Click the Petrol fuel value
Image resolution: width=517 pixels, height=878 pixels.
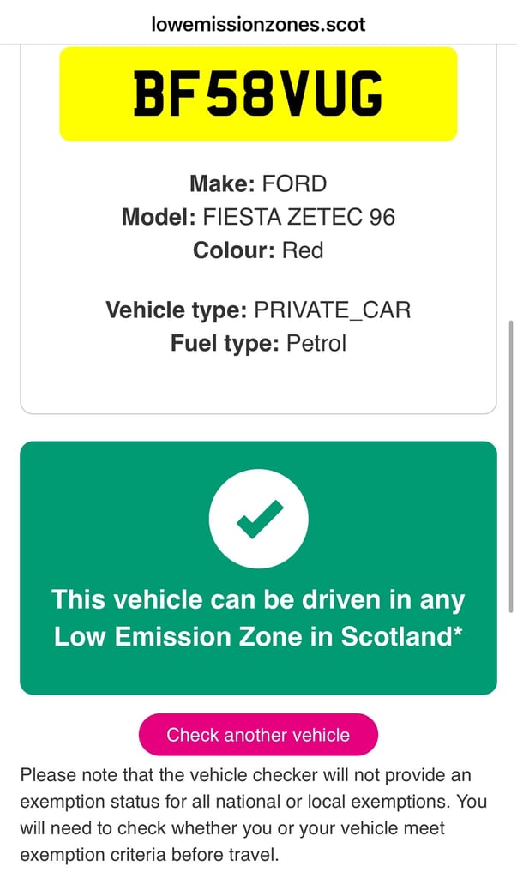pos(316,344)
